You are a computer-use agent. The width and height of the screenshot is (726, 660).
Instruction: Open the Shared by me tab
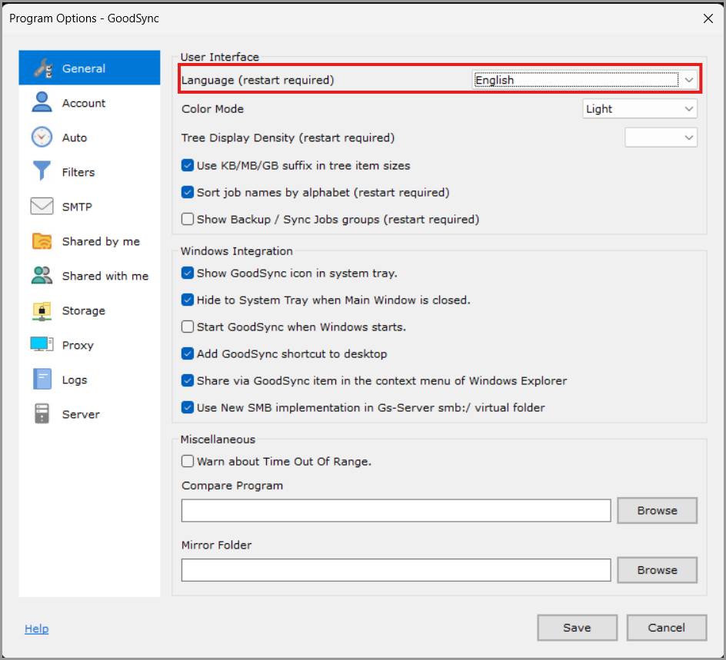point(89,241)
